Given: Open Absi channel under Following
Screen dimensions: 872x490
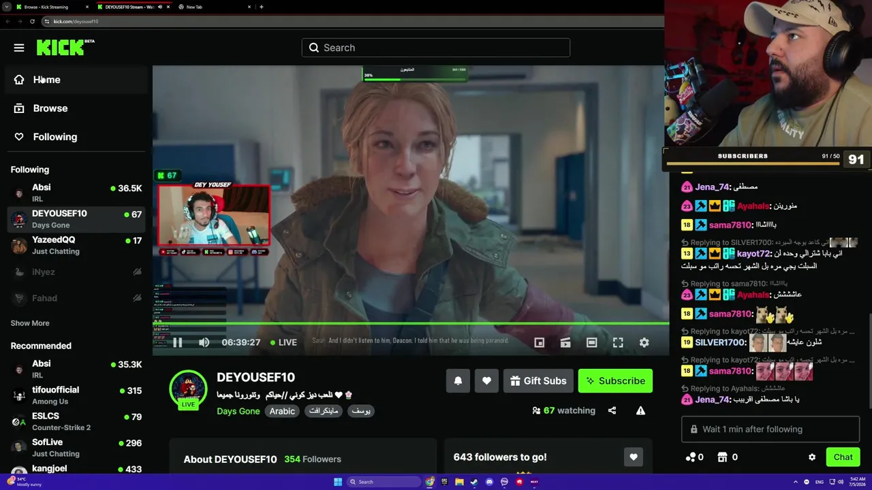Looking at the screenshot, I should 76,193.
